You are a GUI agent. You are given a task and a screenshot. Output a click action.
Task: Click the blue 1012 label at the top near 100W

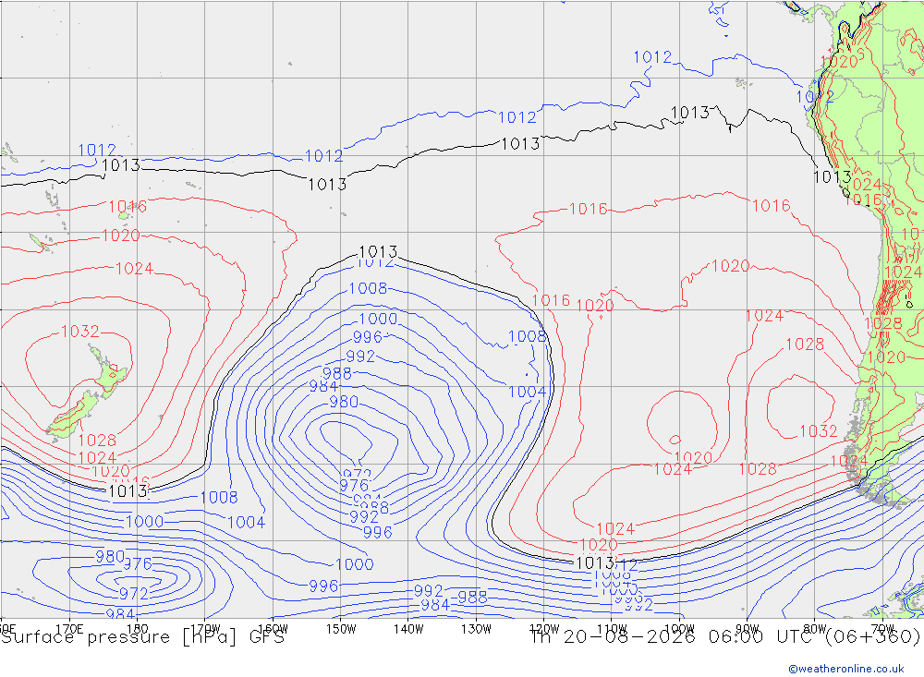click(x=652, y=57)
